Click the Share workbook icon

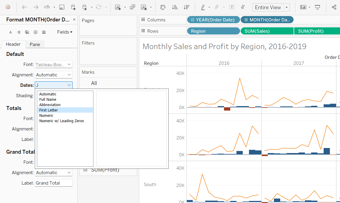click(334, 7)
